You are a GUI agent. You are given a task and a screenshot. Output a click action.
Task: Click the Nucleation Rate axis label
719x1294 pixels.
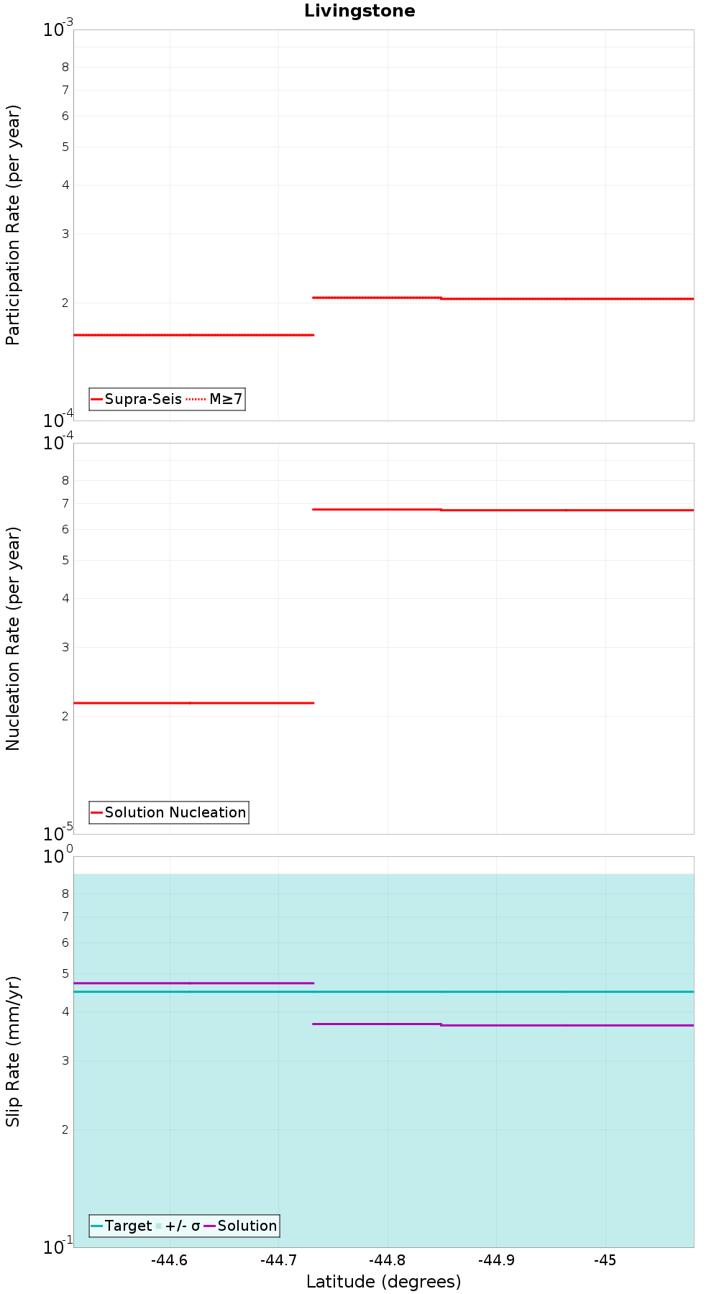[x=13, y=639]
